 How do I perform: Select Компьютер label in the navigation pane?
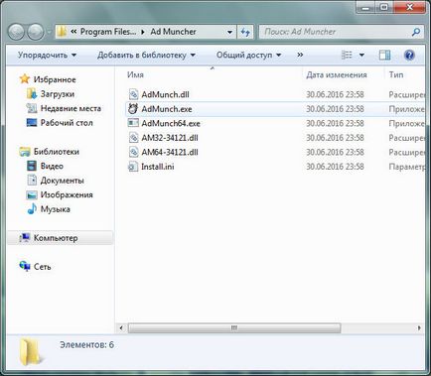(56, 238)
